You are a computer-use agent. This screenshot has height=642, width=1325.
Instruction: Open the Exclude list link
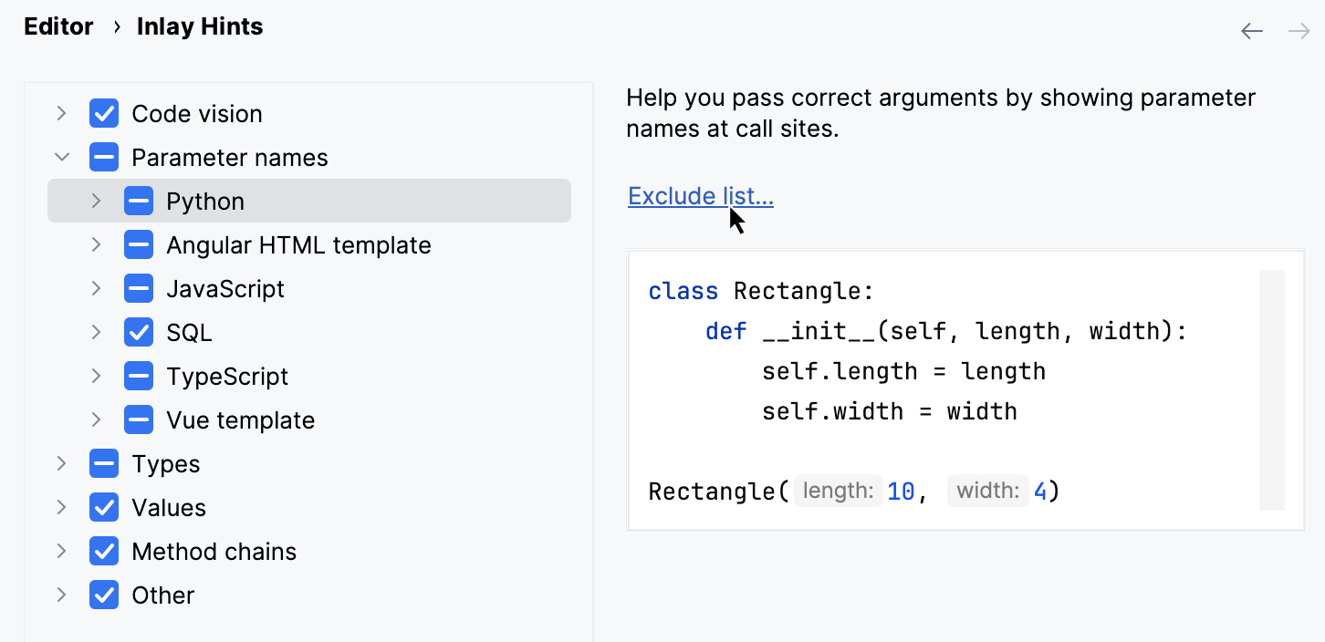pos(700,196)
